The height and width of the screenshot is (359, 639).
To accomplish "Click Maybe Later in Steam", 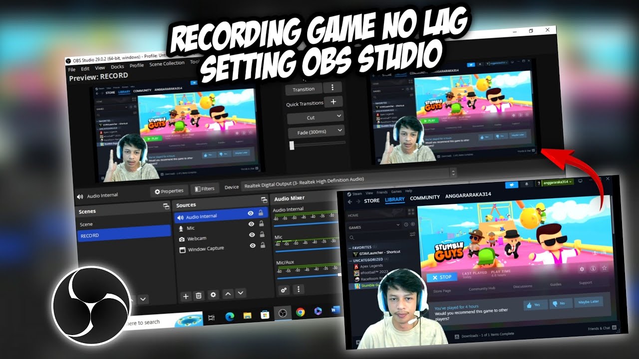I will pyautogui.click(x=588, y=302).
